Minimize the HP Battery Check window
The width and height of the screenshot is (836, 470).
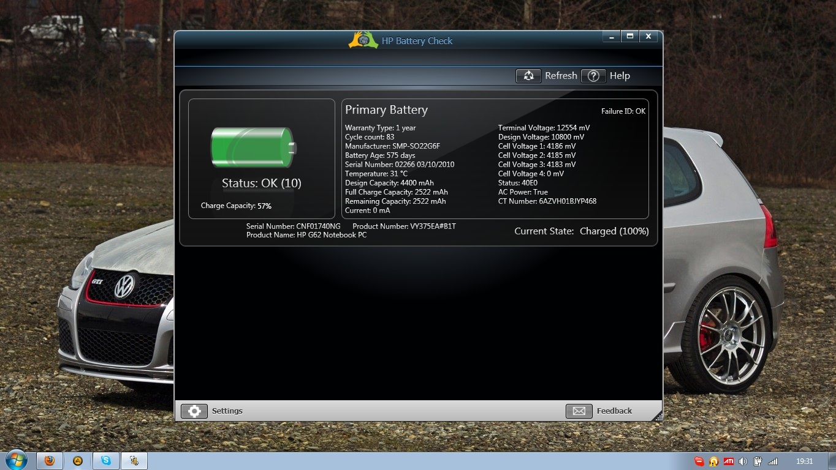pyautogui.click(x=611, y=36)
